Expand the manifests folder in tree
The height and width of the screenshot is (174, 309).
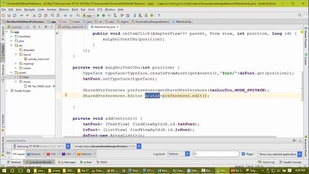pyautogui.click(x=12, y=36)
